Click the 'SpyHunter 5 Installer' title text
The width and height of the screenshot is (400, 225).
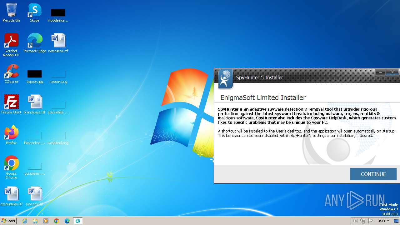point(259,77)
